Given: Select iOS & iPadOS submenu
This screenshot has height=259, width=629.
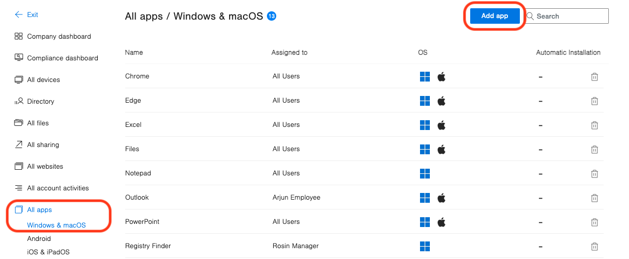Looking at the screenshot, I should click(x=48, y=252).
